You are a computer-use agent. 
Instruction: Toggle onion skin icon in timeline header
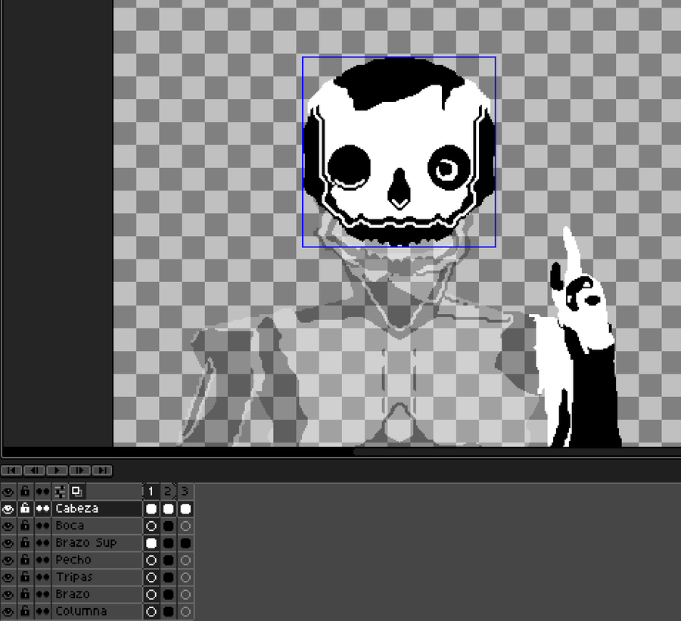[77, 492]
